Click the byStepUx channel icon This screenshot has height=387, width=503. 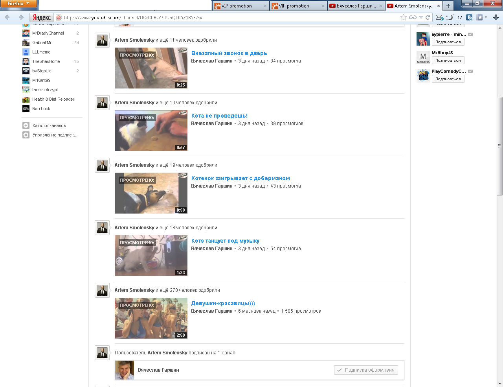click(26, 71)
